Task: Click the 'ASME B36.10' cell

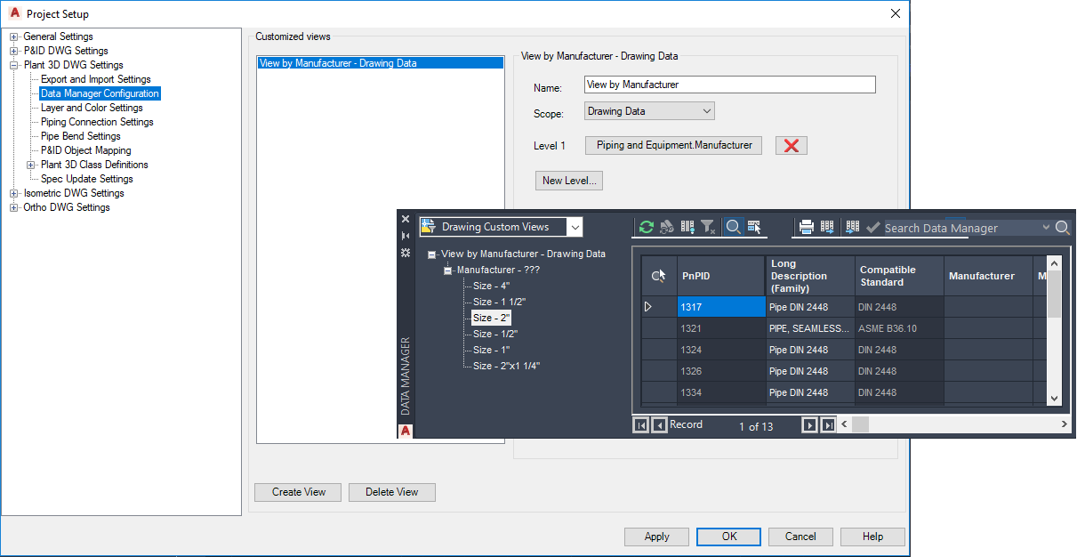Action: click(899, 328)
